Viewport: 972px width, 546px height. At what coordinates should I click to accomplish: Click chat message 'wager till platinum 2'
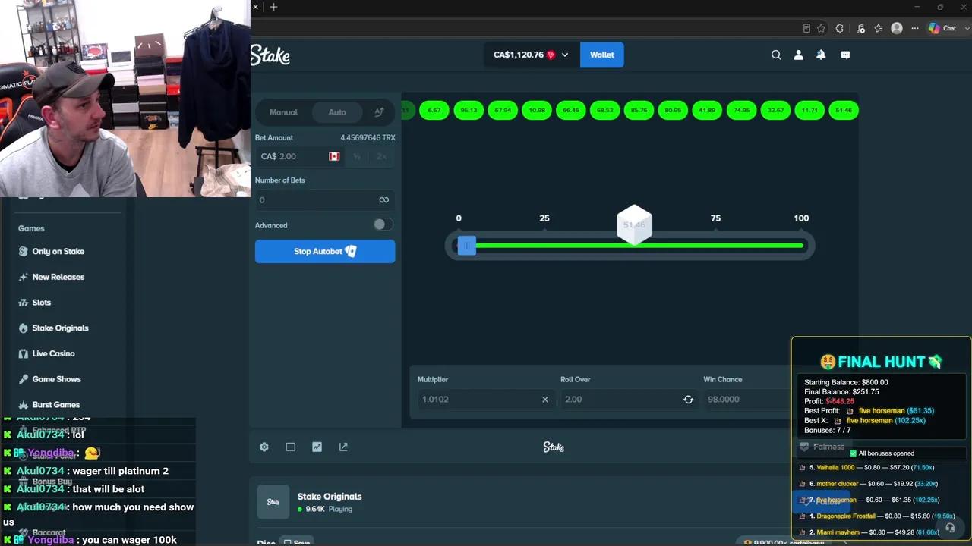120,471
